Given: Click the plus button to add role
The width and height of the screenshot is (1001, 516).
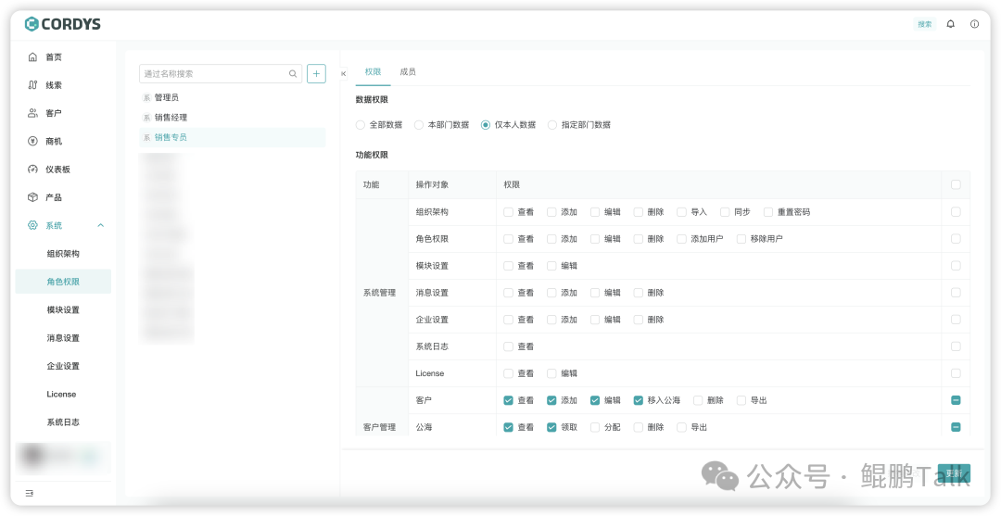Looking at the screenshot, I should coord(316,74).
